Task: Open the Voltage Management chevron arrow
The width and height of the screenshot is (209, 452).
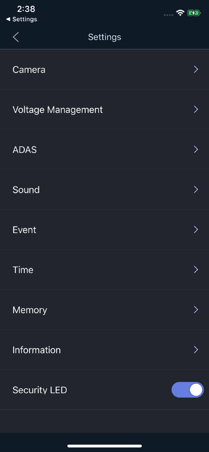Action: 196,109
